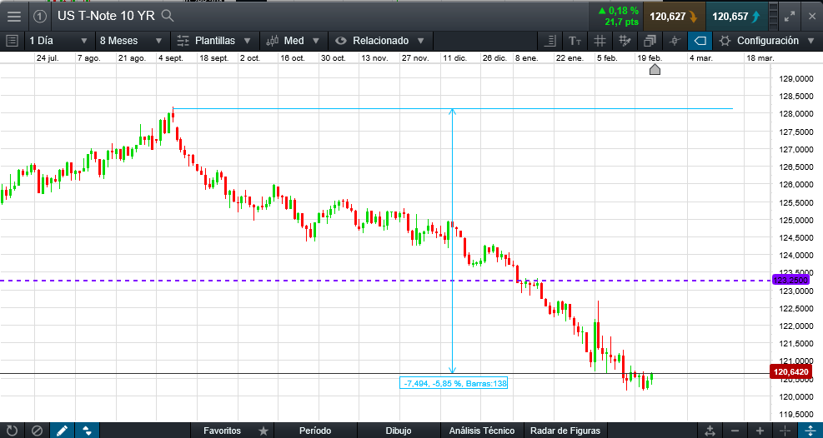Click the stacked windows overlay icon
Screen dimensions: 823x438
tap(650, 41)
